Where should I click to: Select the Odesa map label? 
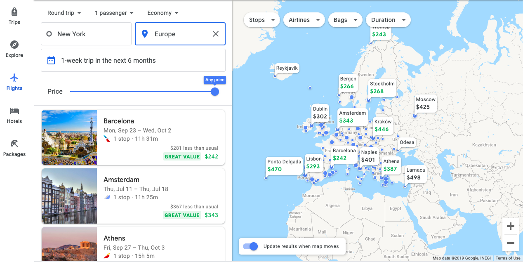(x=407, y=142)
